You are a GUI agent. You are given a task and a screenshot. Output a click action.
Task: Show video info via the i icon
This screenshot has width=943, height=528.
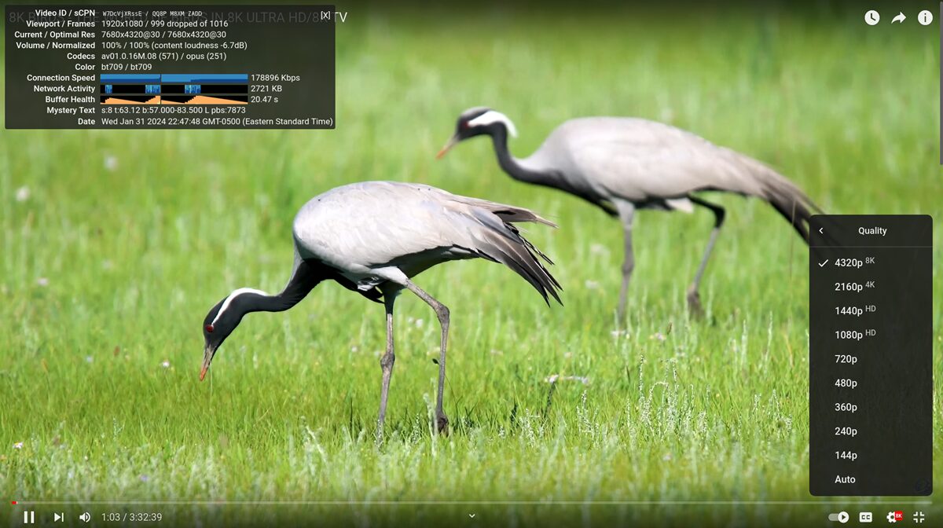click(x=925, y=17)
